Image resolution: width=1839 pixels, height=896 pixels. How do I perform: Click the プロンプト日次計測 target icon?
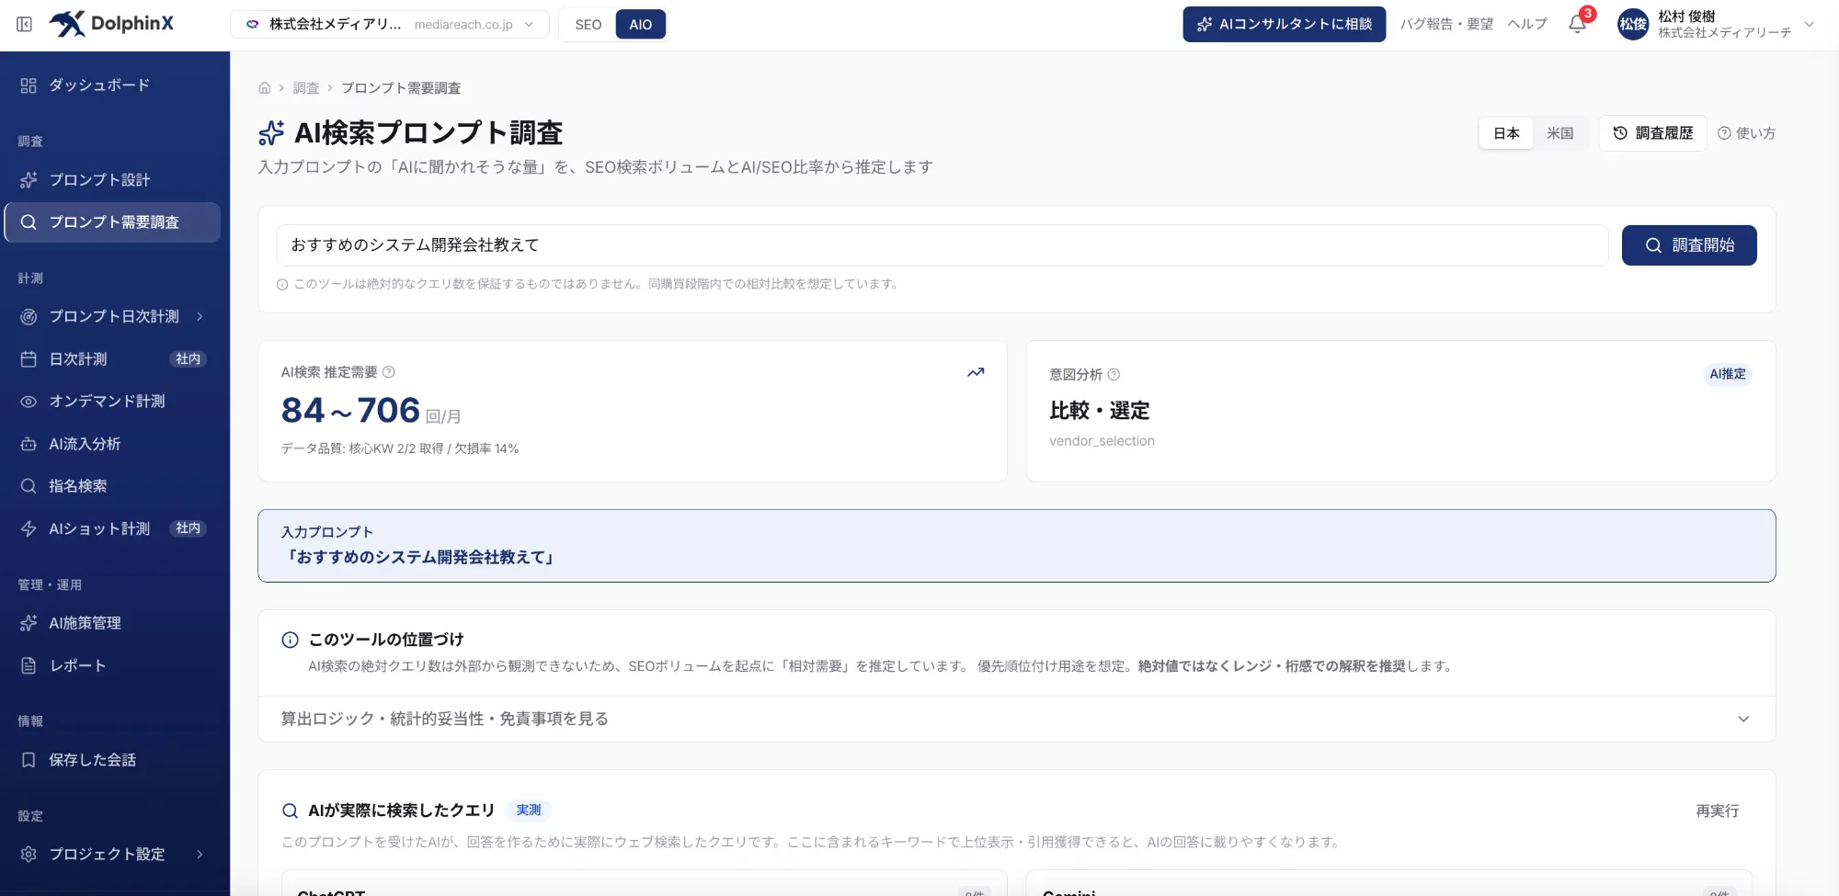tap(29, 316)
